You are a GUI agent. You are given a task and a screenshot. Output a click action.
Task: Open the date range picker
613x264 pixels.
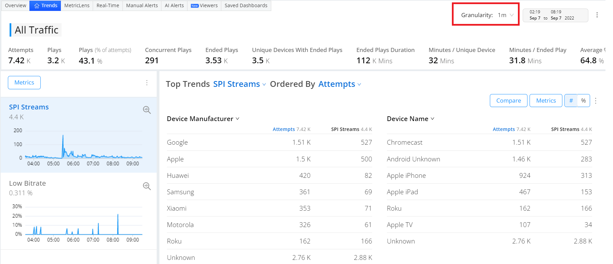[555, 15]
